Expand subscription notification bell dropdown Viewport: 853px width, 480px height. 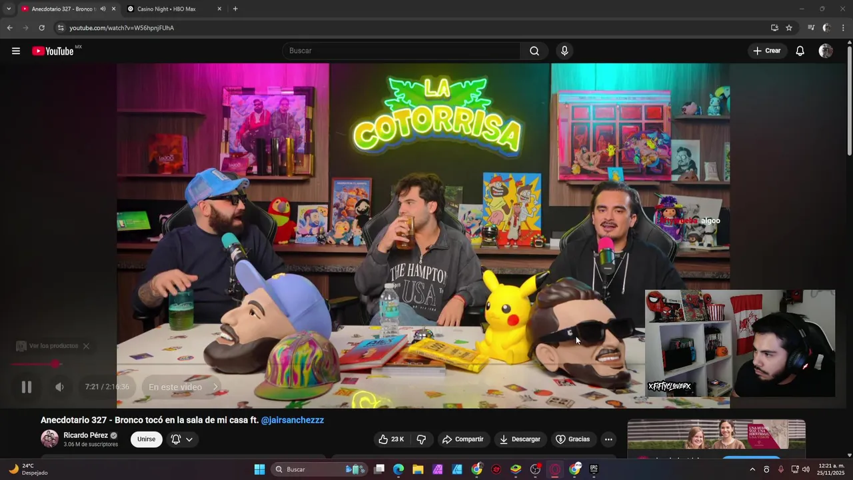point(182,439)
